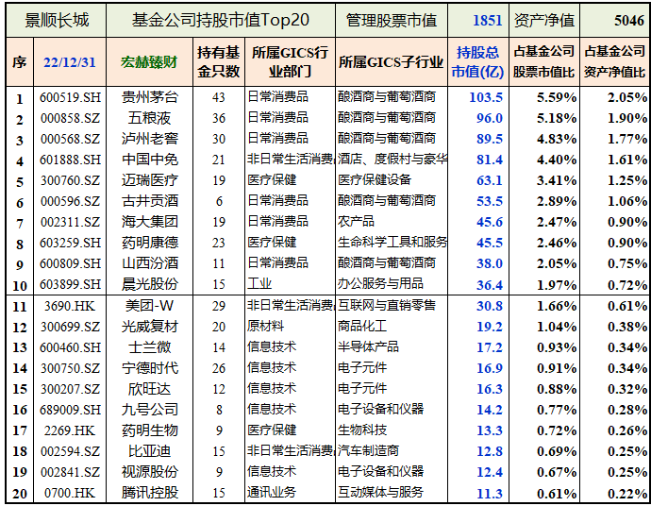Select the 贵州茅台 name cell

[149, 97]
